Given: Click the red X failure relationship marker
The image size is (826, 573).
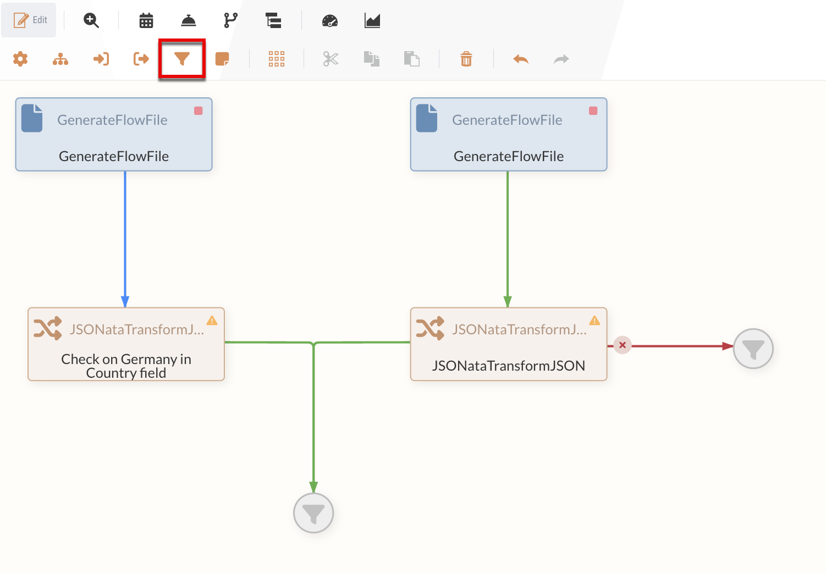Looking at the screenshot, I should 623,345.
